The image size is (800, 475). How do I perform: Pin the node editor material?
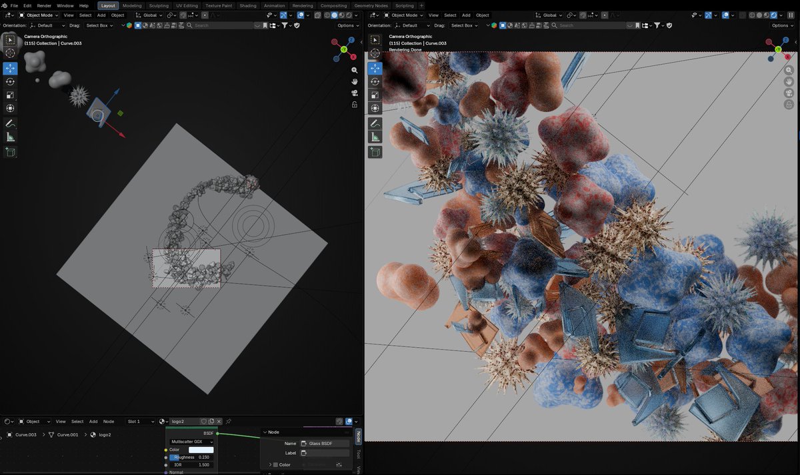(x=229, y=421)
